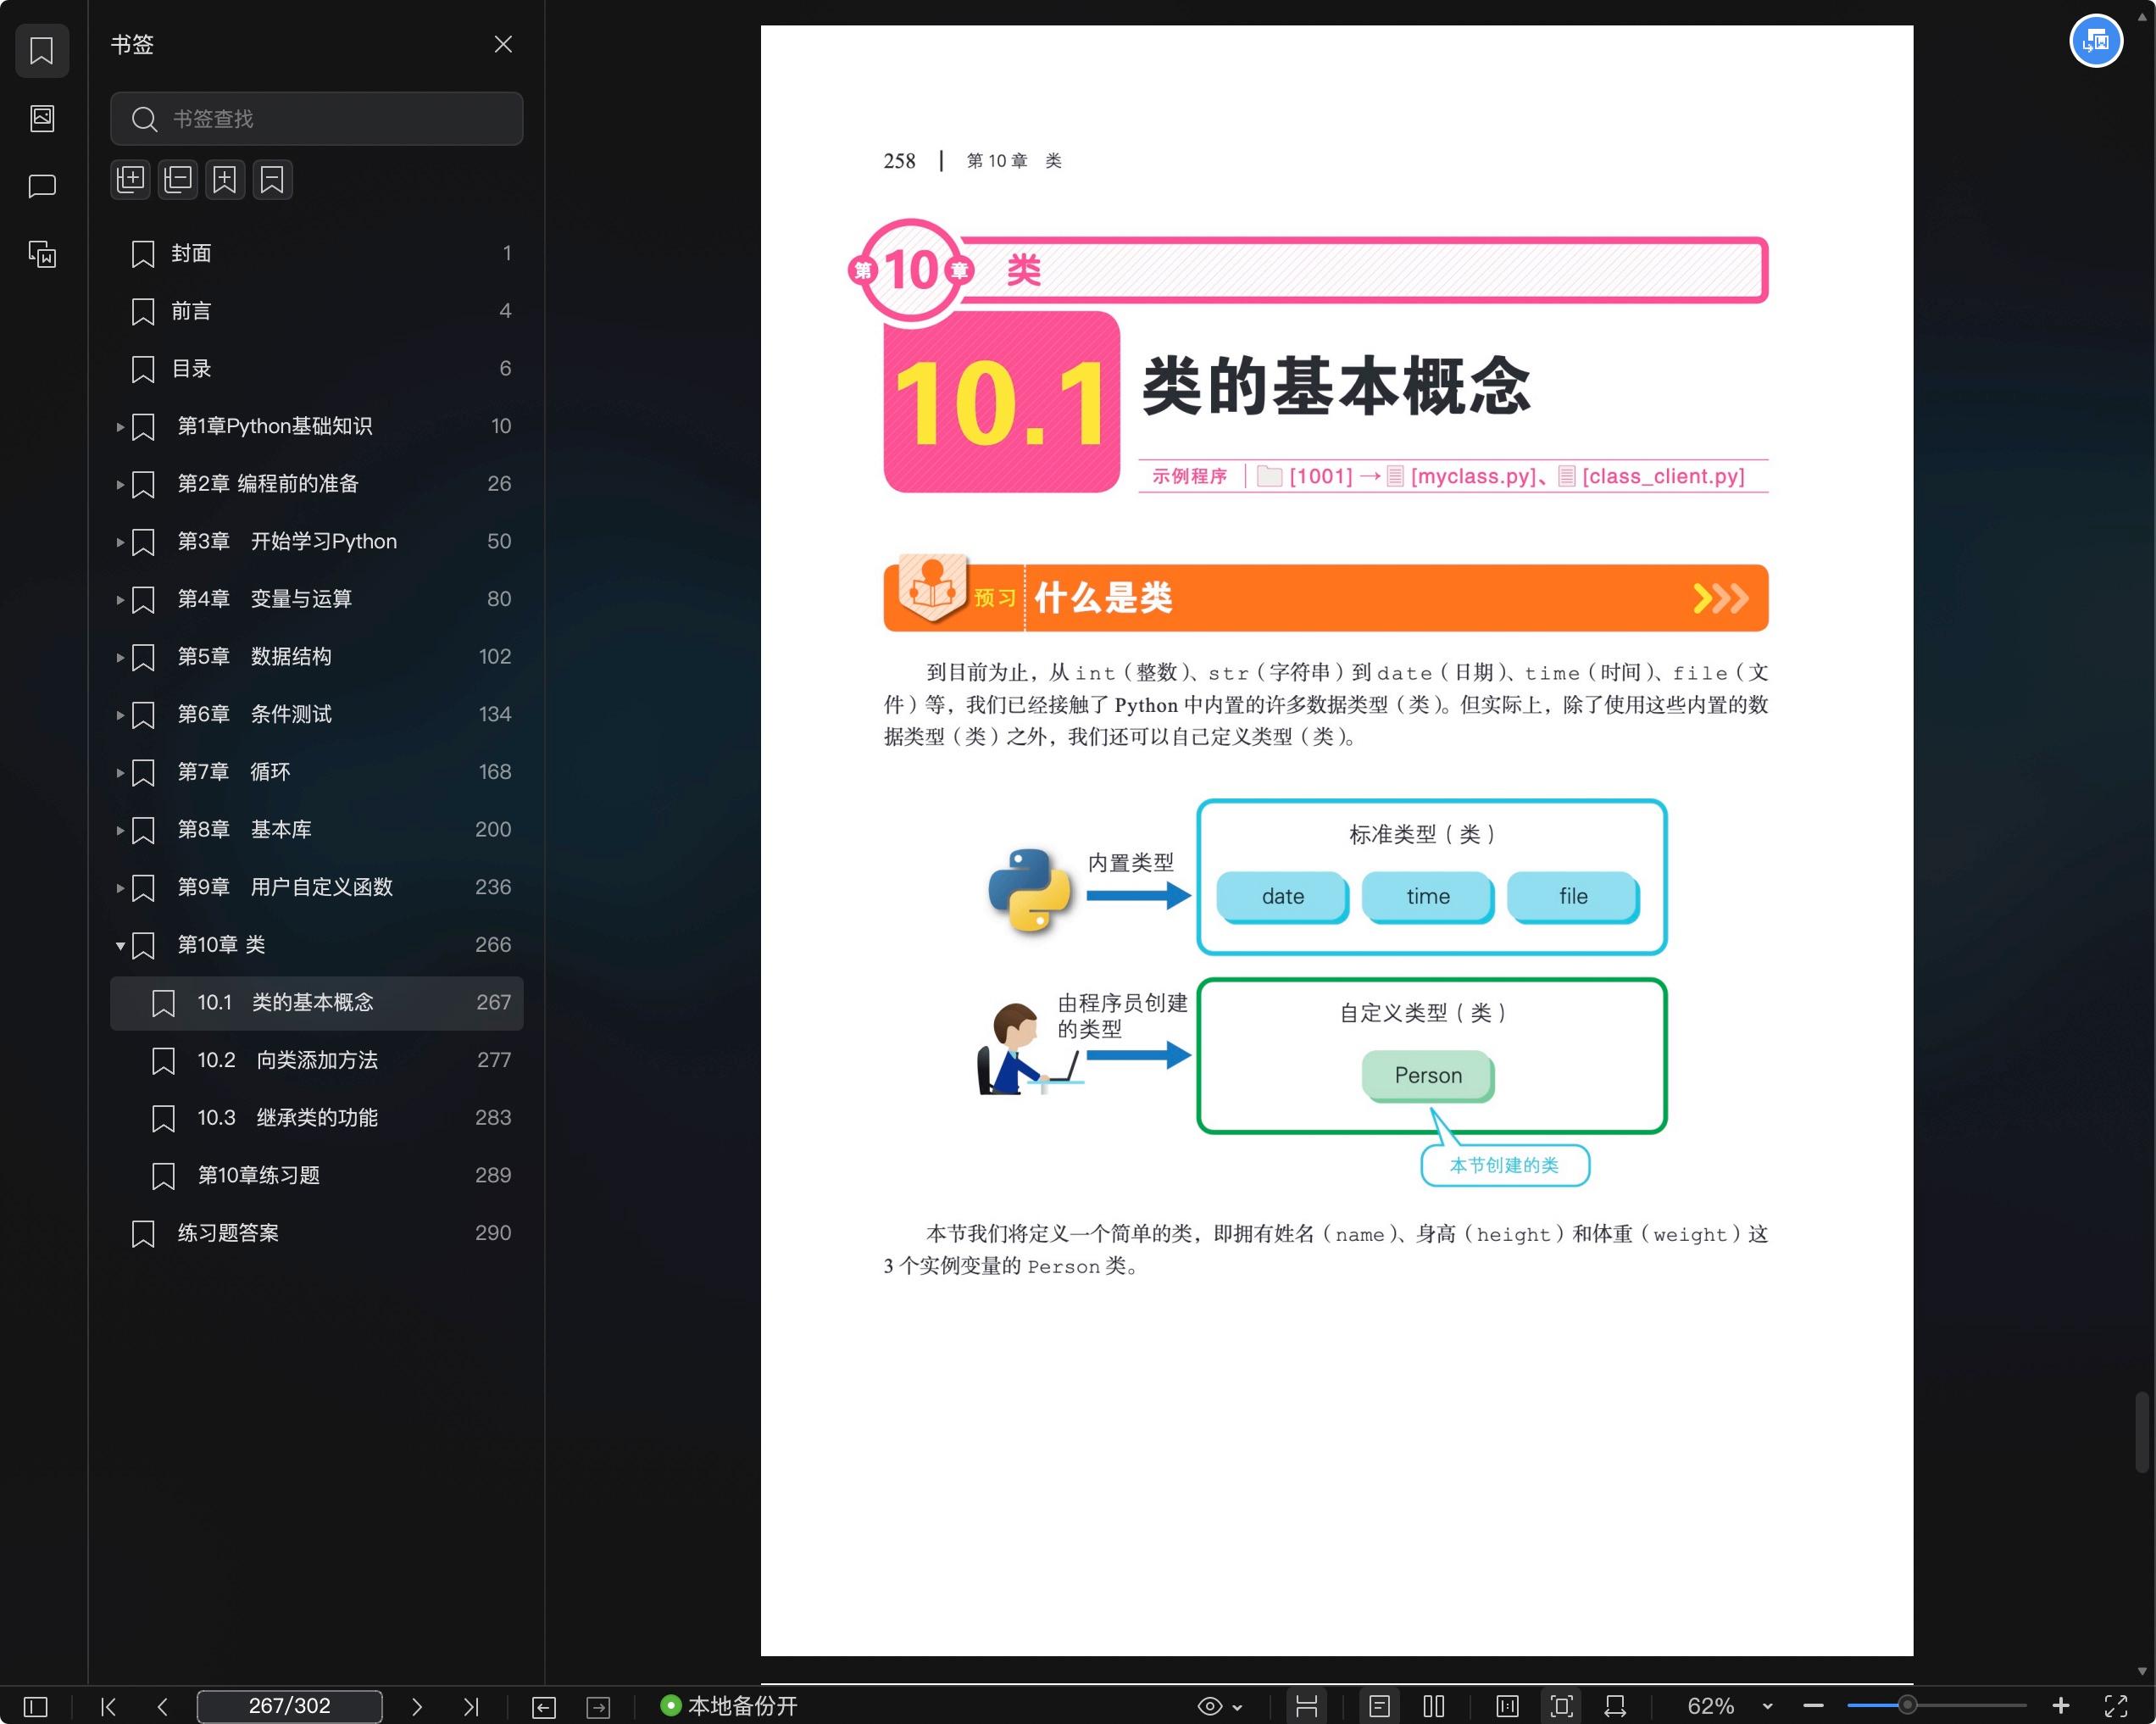The image size is (2156, 1724).
Task: Expand 第3章 开始学习Python bookmark
Action: pyautogui.click(x=120, y=542)
